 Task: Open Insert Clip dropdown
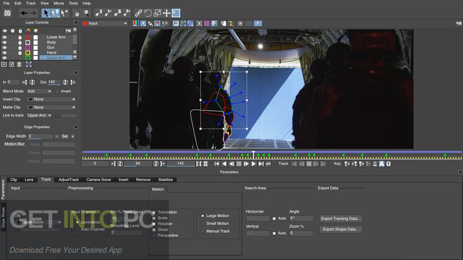pos(51,99)
